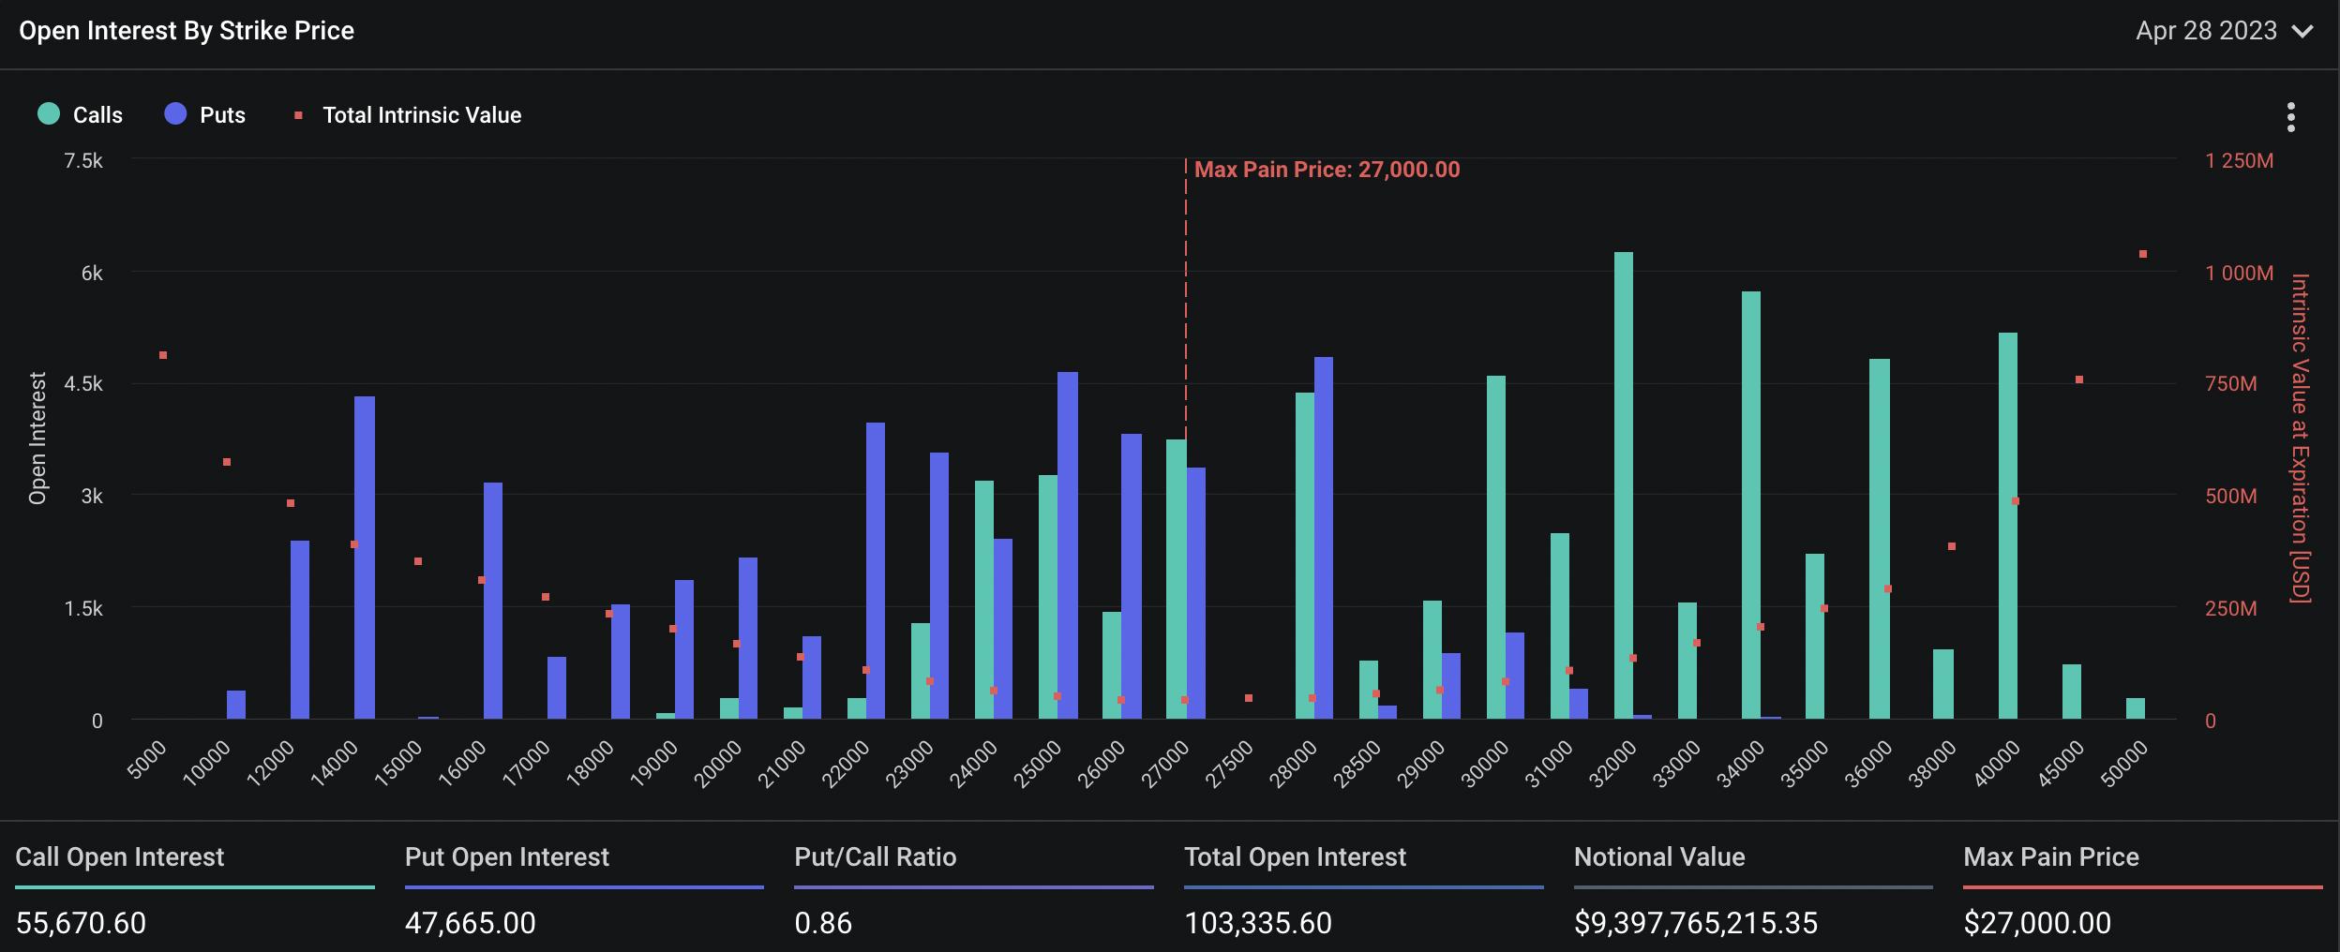Hide the Total Intrinsic Value legend series
The image size is (2340, 952).
click(x=408, y=114)
